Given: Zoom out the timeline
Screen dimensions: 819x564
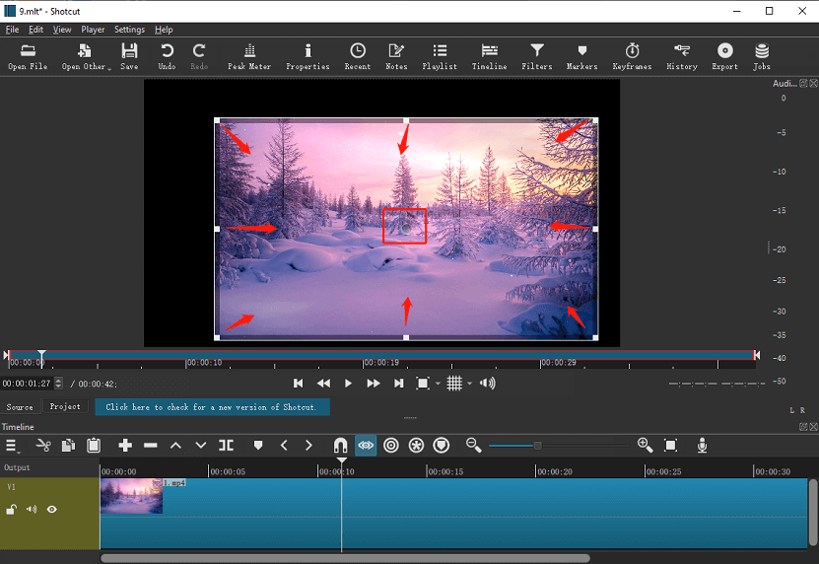Looking at the screenshot, I should coord(474,446).
